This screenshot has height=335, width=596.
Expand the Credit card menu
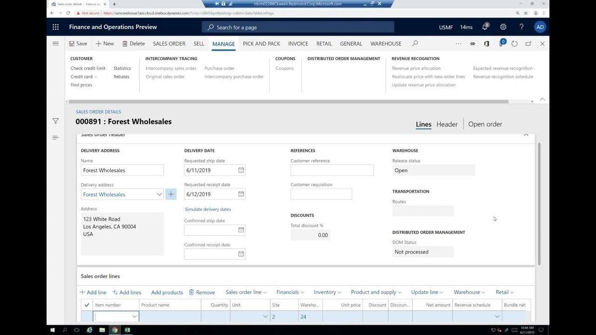pyautogui.click(x=84, y=76)
